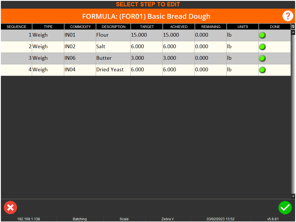Viewport: 296px width, 222px height.
Task: Click the green done indicator for Butter
Action: (262, 58)
